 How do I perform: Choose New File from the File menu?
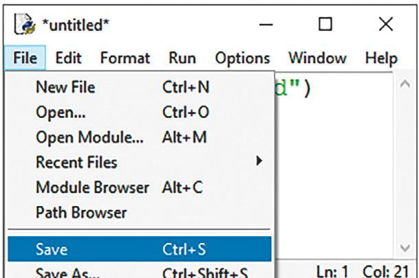(66, 88)
